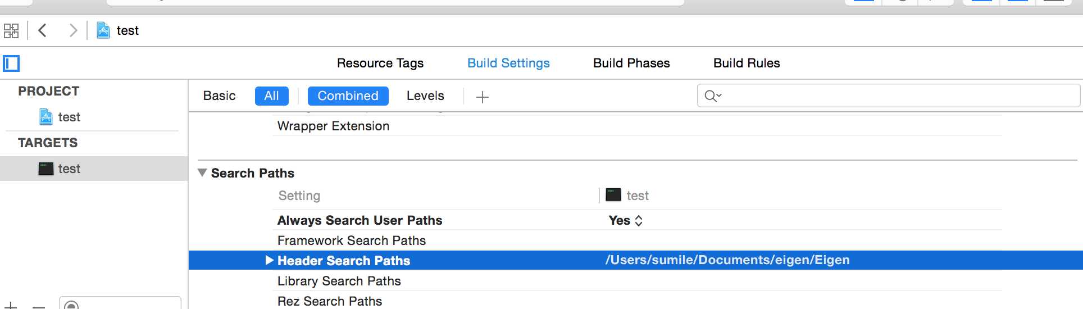The height and width of the screenshot is (309, 1083).
Task: Hide the project and targets list sidebar
Action: coord(11,63)
